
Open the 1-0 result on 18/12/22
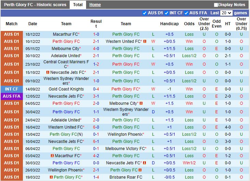[x=96, y=34]
